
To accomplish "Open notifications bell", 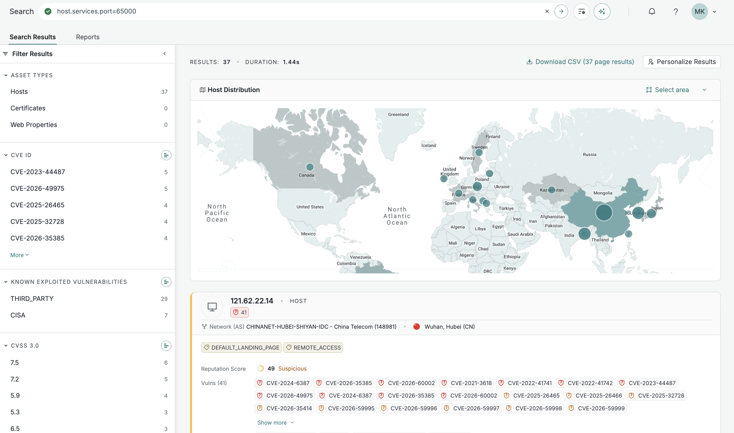I will click(652, 11).
